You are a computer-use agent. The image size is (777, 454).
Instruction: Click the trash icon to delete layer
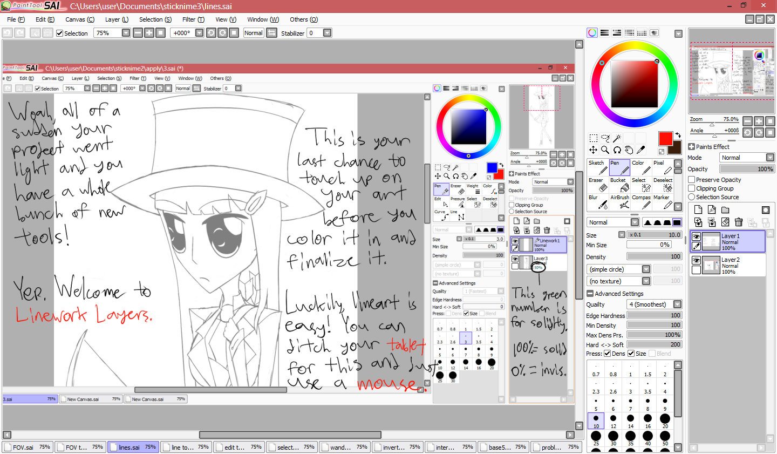[739, 222]
